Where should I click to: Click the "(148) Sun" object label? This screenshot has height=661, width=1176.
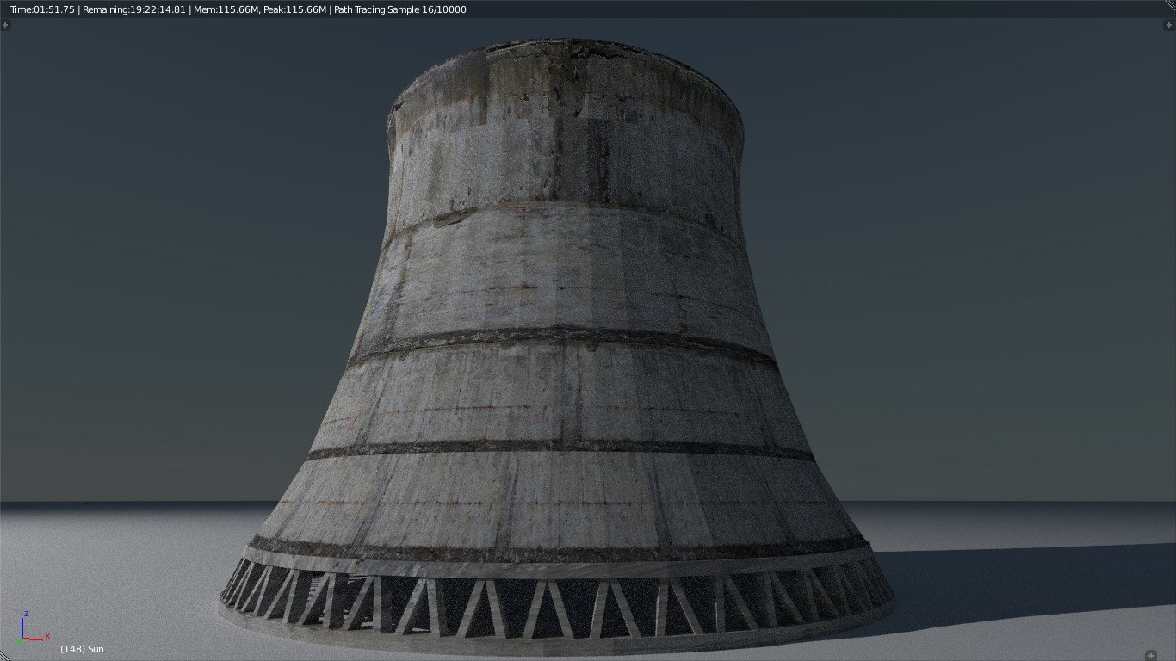coord(82,649)
